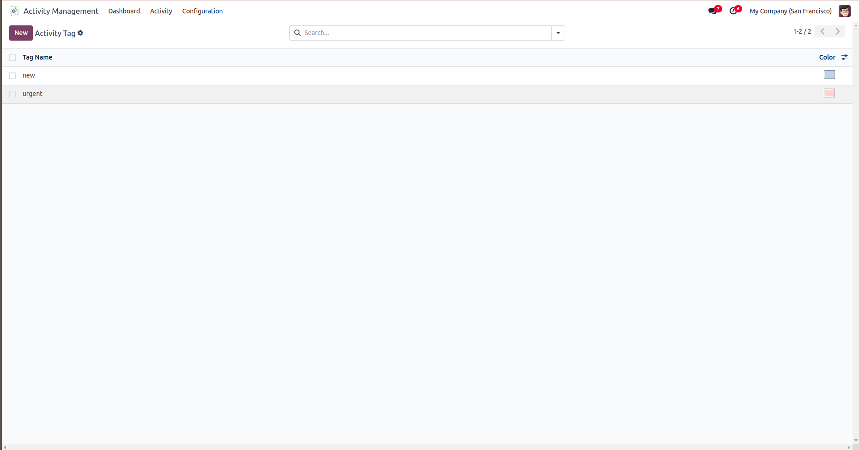Viewport: 859px width, 450px height.
Task: Click the Activity Management app title
Action: pyautogui.click(x=61, y=11)
